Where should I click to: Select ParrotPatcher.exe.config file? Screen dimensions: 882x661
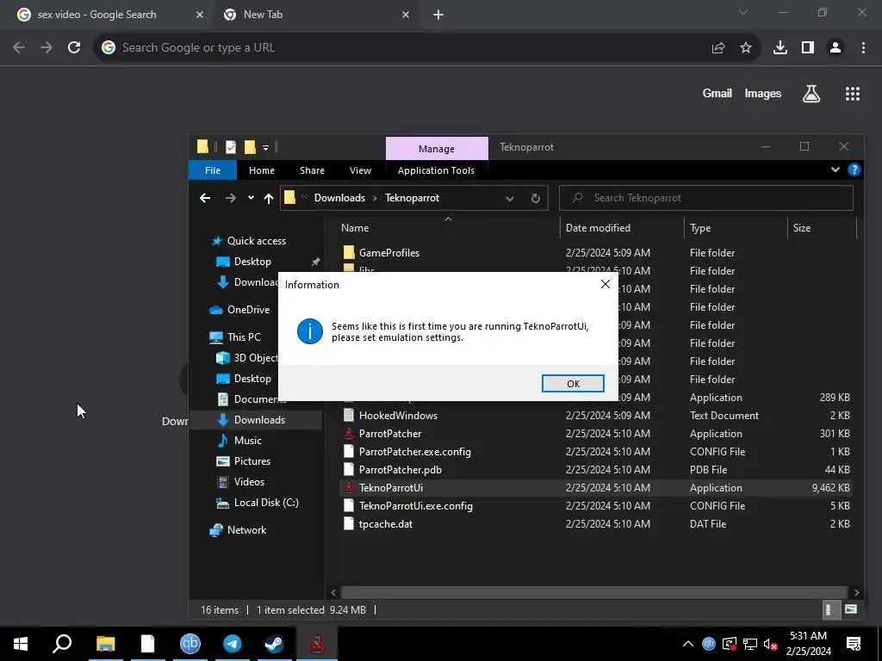(x=414, y=451)
